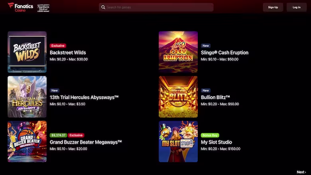Viewport: 311px width, 175px height.
Task: Open the 13th Trial Hercules Abyssways thumbnail
Action: [27, 97]
